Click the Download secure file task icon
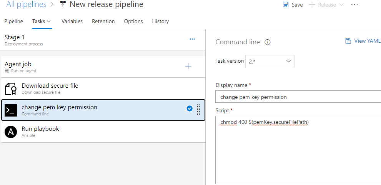This screenshot has height=185, width=381. [x=11, y=89]
